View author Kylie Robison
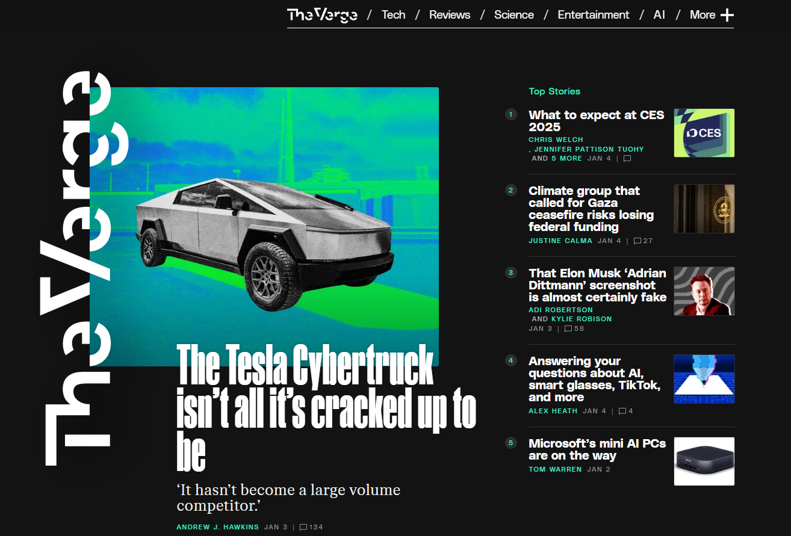 click(582, 319)
